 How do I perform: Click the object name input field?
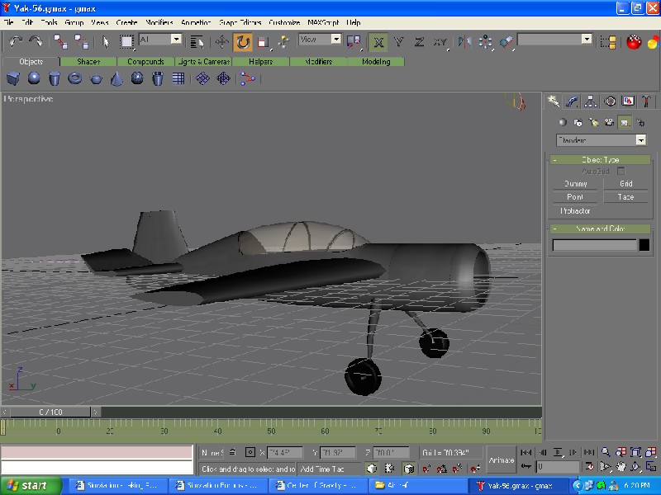(x=595, y=245)
